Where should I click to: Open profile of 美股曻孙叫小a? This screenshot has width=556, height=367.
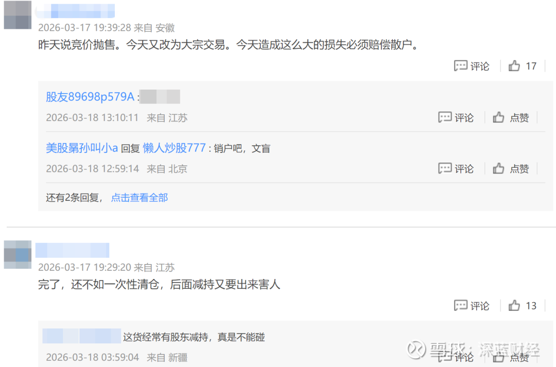click(x=81, y=148)
